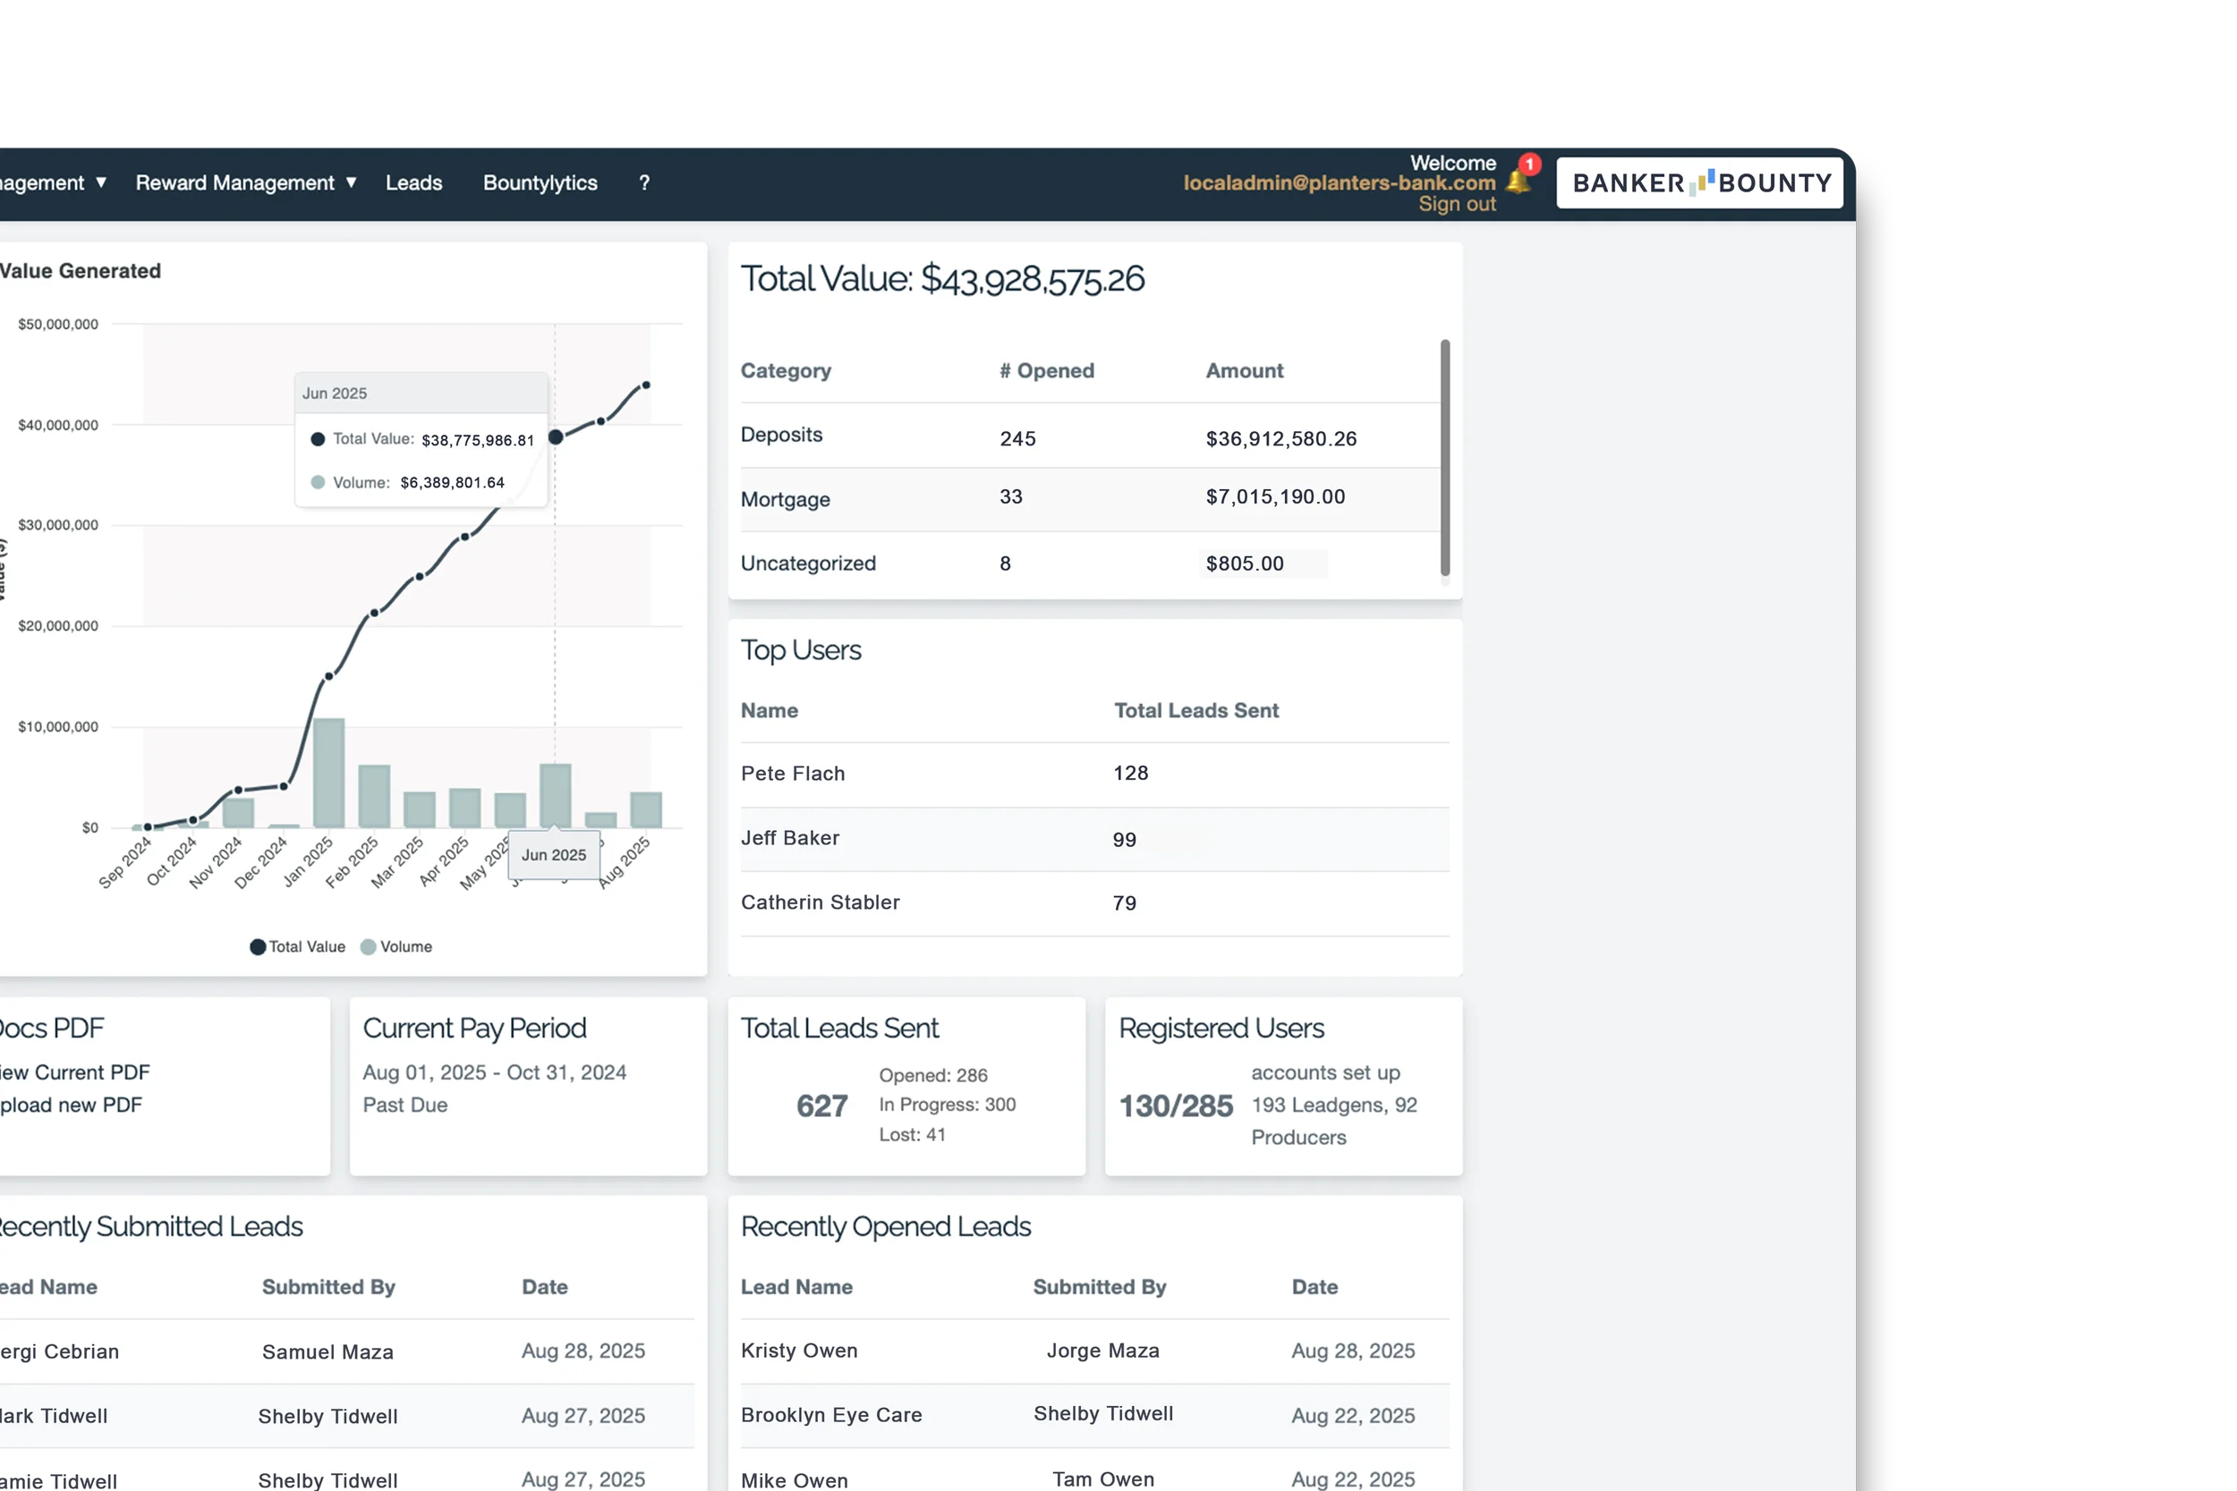Click the category table vertical scrollbar
The image size is (2237, 1491).
point(1445,456)
